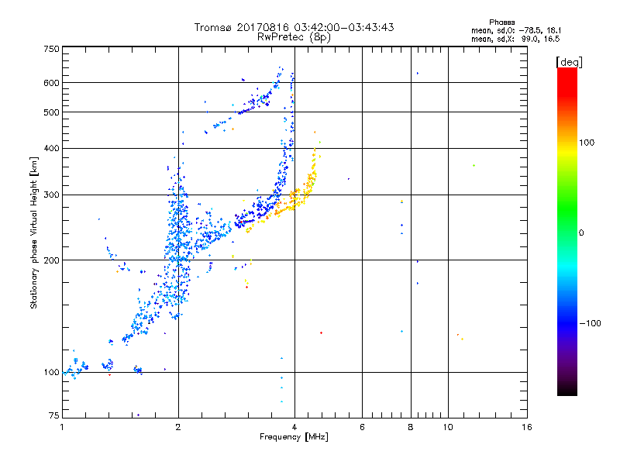Click the '400' y-axis tick label
620x465 pixels.
(x=51, y=148)
